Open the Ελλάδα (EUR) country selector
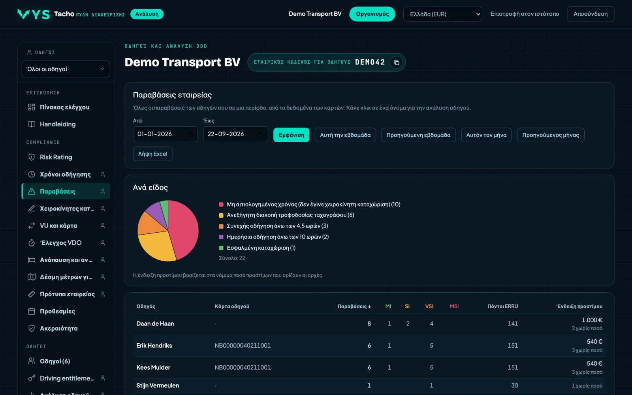 pyautogui.click(x=443, y=14)
